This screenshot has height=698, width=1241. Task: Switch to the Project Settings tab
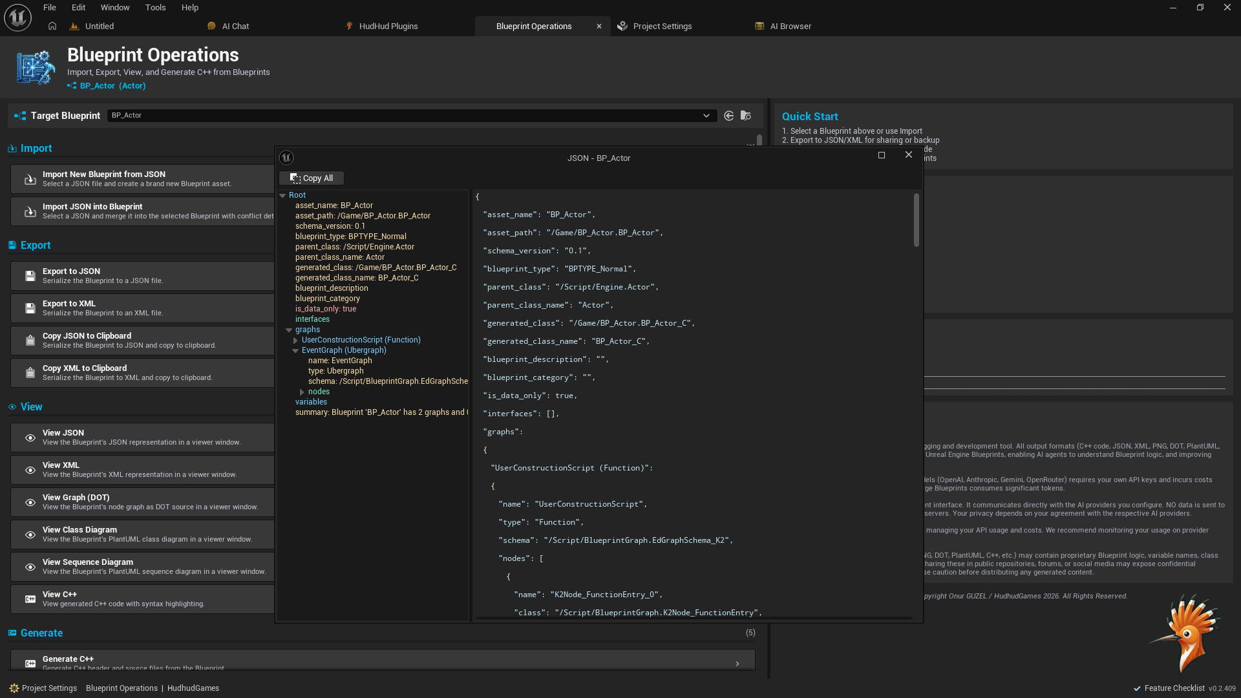coord(662,26)
